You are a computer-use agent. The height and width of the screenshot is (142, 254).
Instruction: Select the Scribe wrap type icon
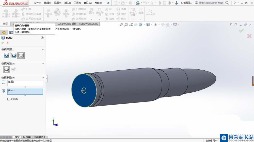click(x=21, y=55)
